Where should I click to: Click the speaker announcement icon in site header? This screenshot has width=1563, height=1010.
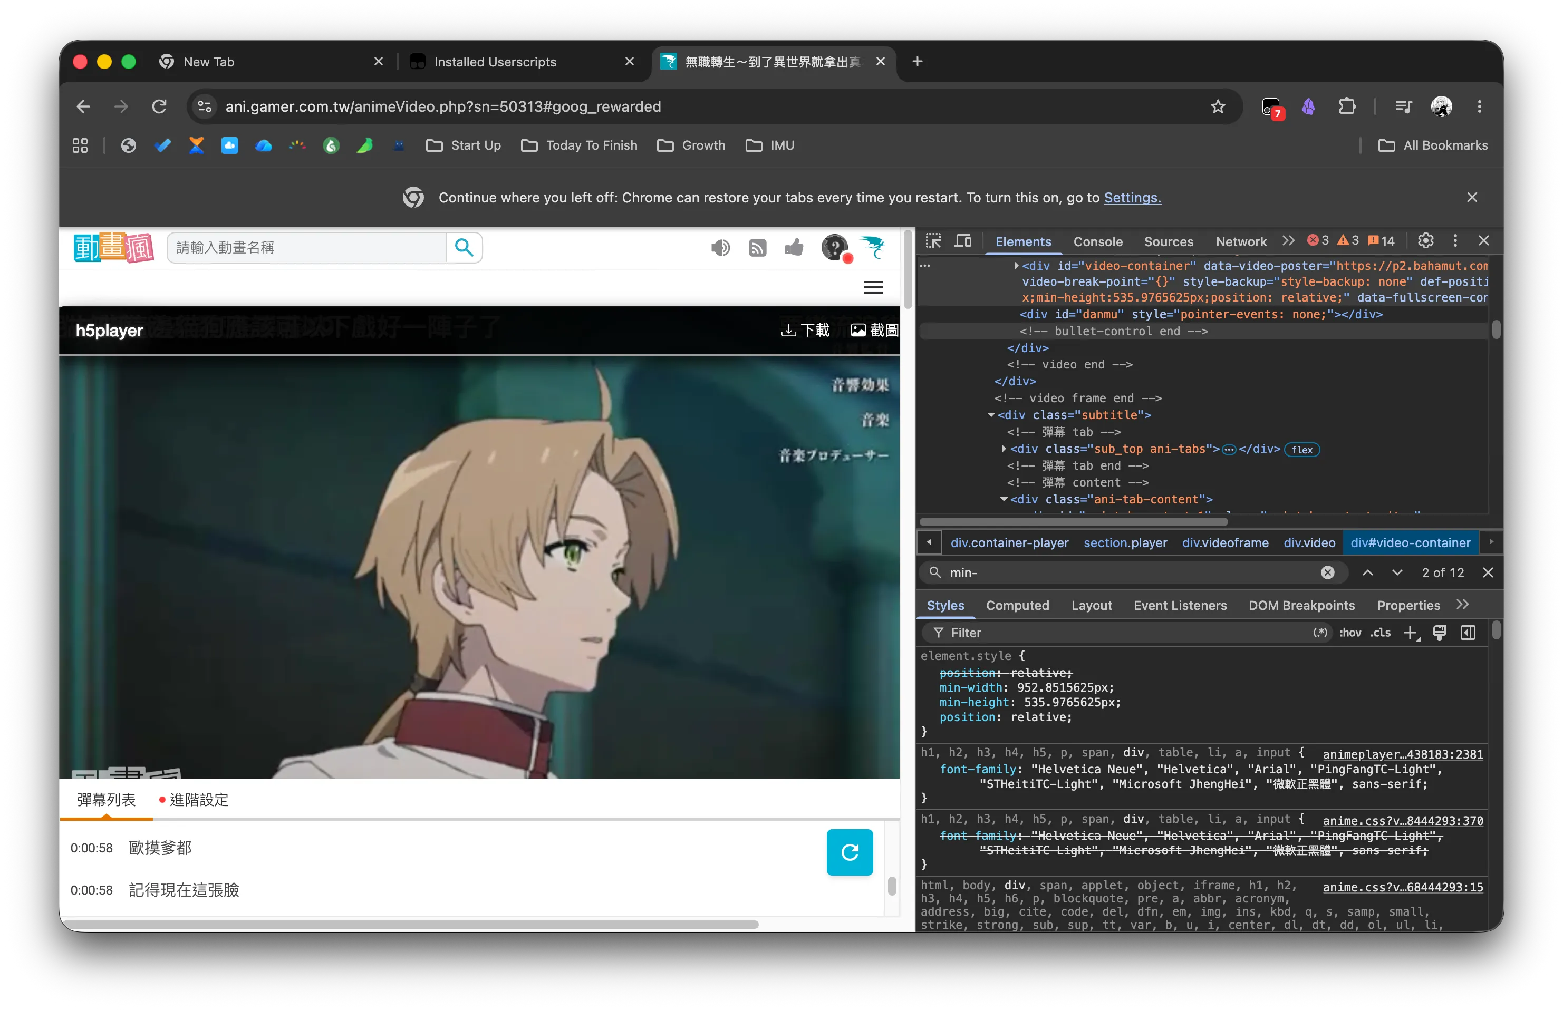(x=720, y=247)
